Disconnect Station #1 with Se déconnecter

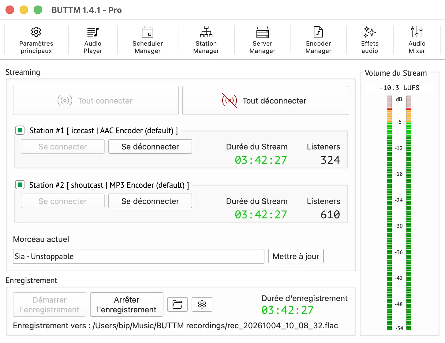click(150, 146)
